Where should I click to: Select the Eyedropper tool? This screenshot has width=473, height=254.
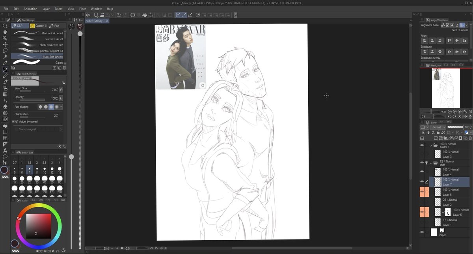click(5, 63)
